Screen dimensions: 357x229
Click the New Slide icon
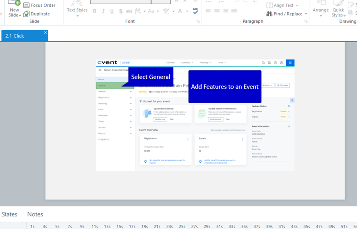pyautogui.click(x=14, y=4)
